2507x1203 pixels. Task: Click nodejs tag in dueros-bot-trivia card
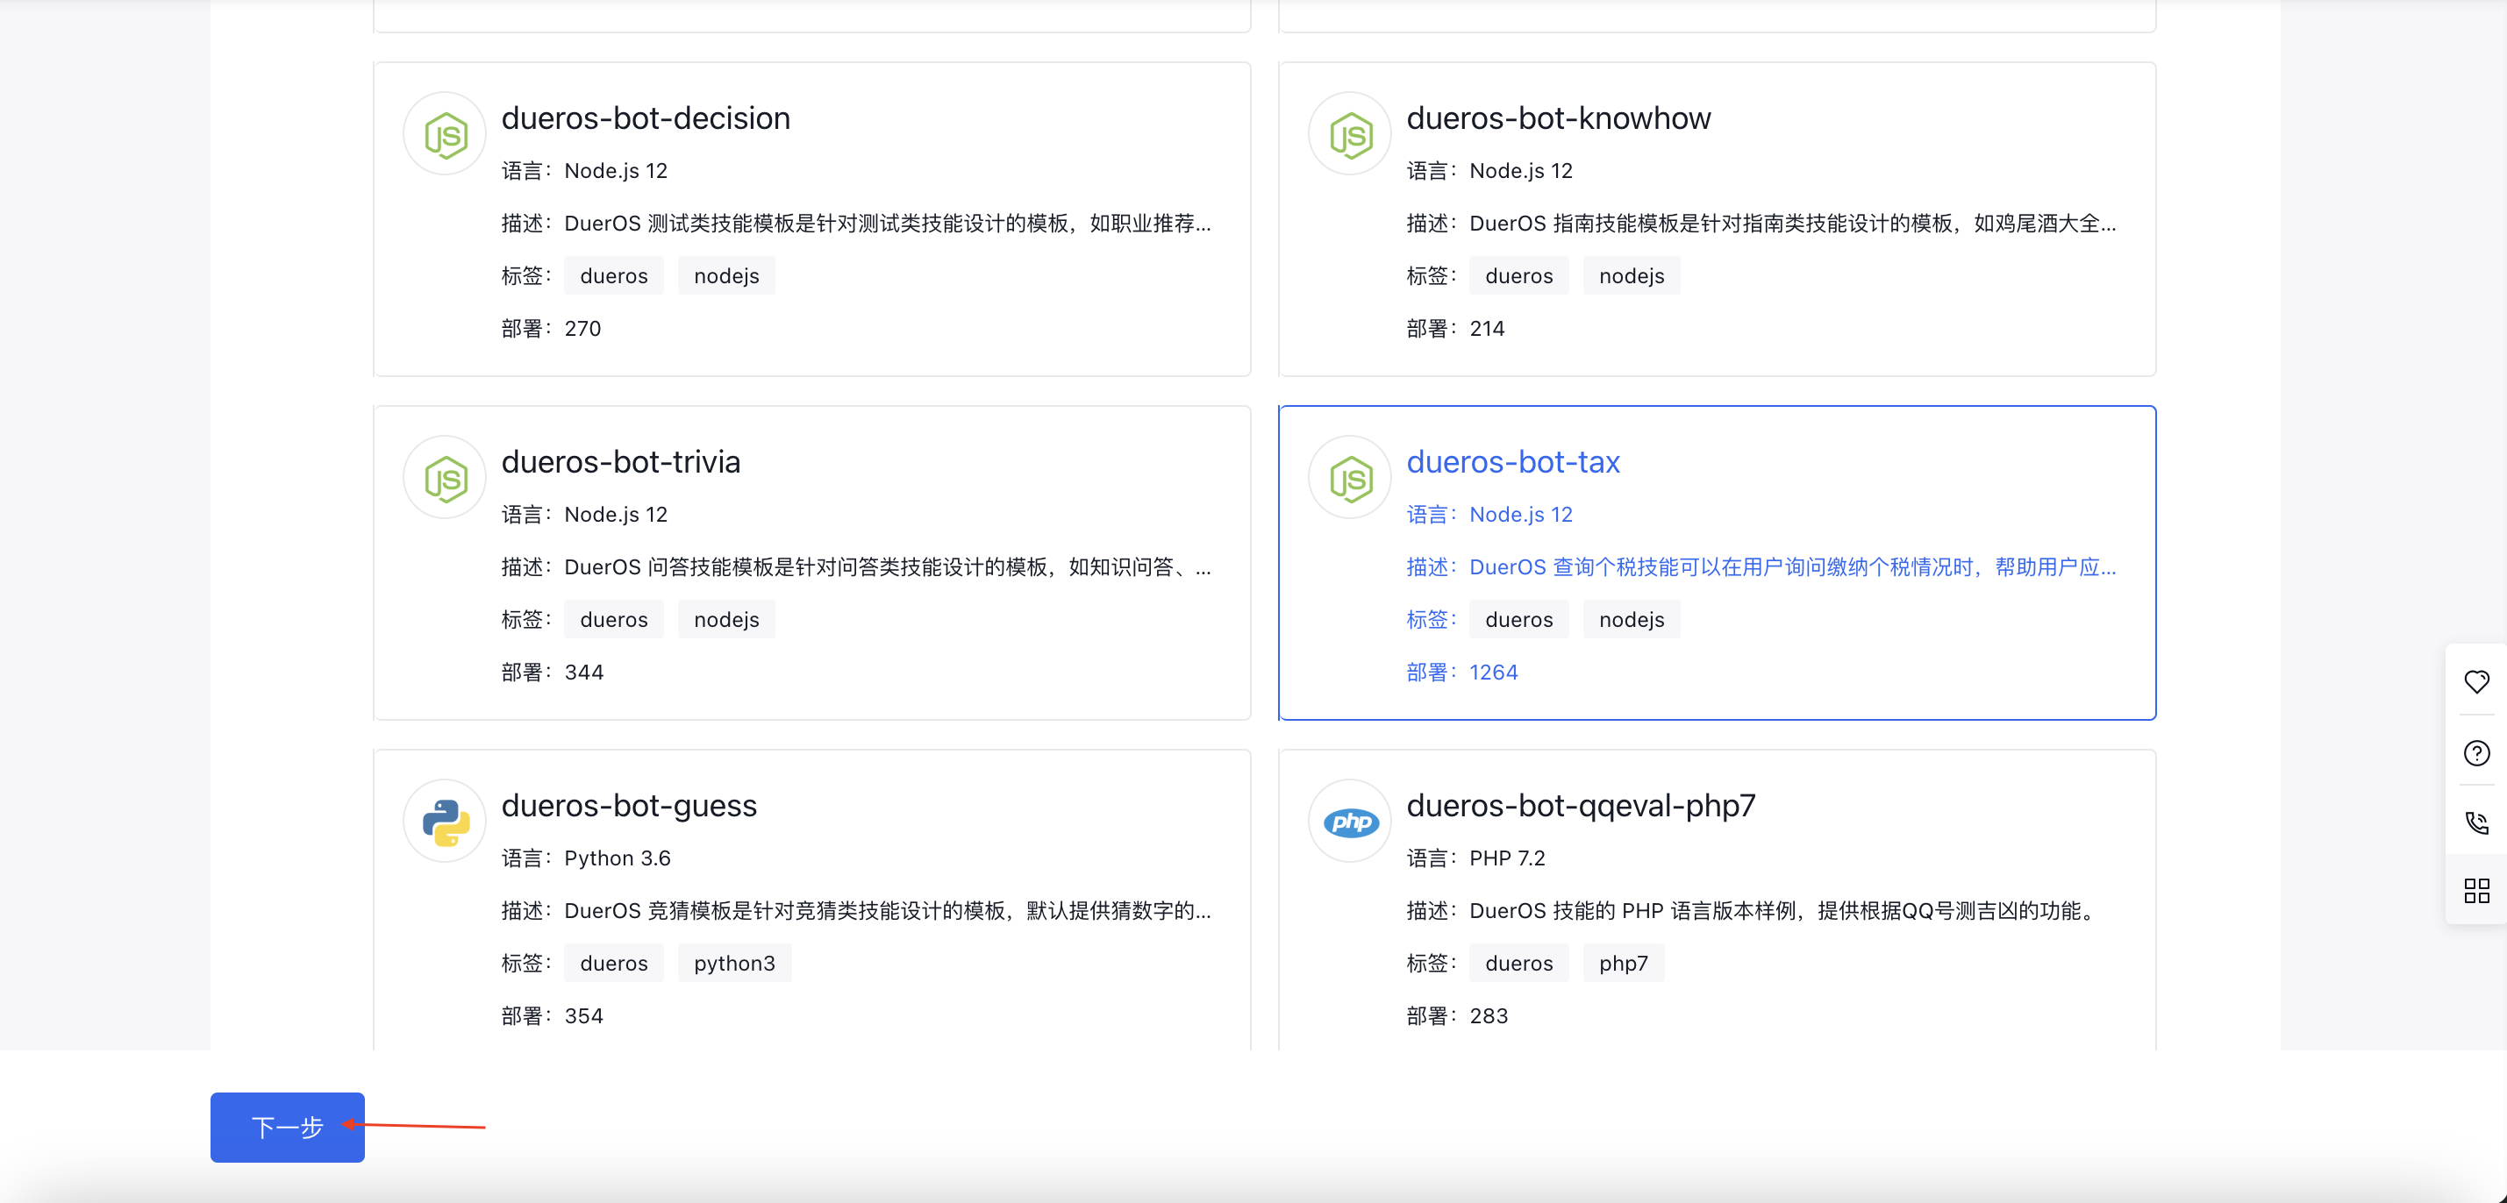tap(726, 620)
